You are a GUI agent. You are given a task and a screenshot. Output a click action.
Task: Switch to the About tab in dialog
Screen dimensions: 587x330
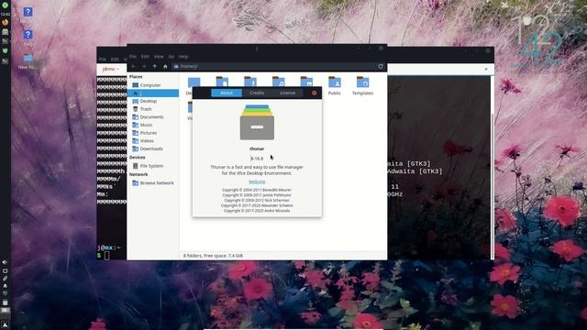[x=227, y=93]
